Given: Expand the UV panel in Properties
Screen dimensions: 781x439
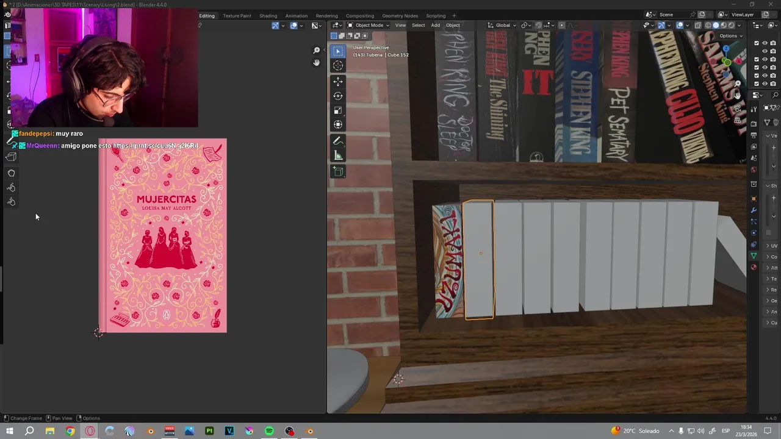Looking at the screenshot, I should pyautogui.click(x=772, y=246).
